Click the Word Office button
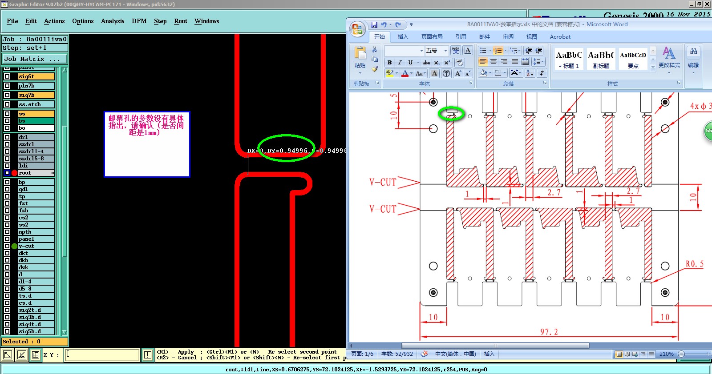This screenshot has height=374, width=712. [357, 29]
